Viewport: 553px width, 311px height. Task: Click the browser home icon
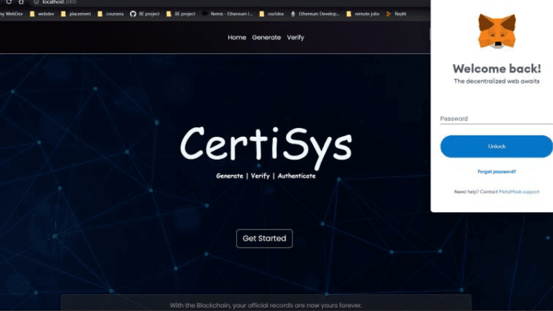pos(21,2)
